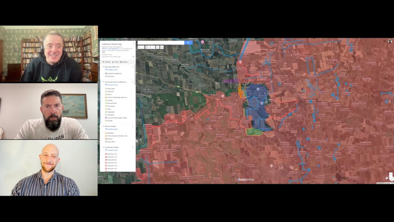
Task: Select Grey zone under Ukrainian advances
Action: pos(111,76)
